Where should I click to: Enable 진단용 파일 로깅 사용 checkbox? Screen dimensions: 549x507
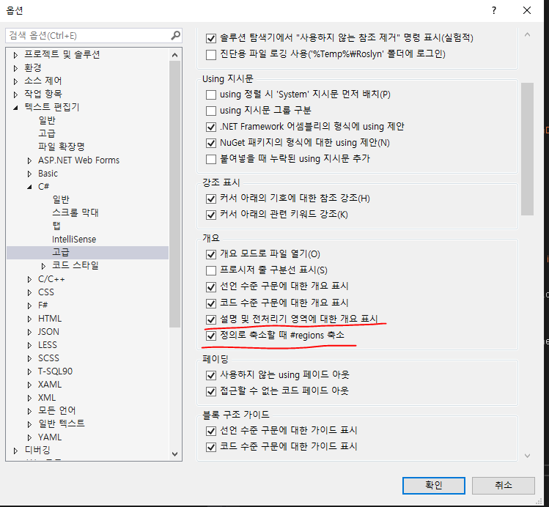coord(211,55)
